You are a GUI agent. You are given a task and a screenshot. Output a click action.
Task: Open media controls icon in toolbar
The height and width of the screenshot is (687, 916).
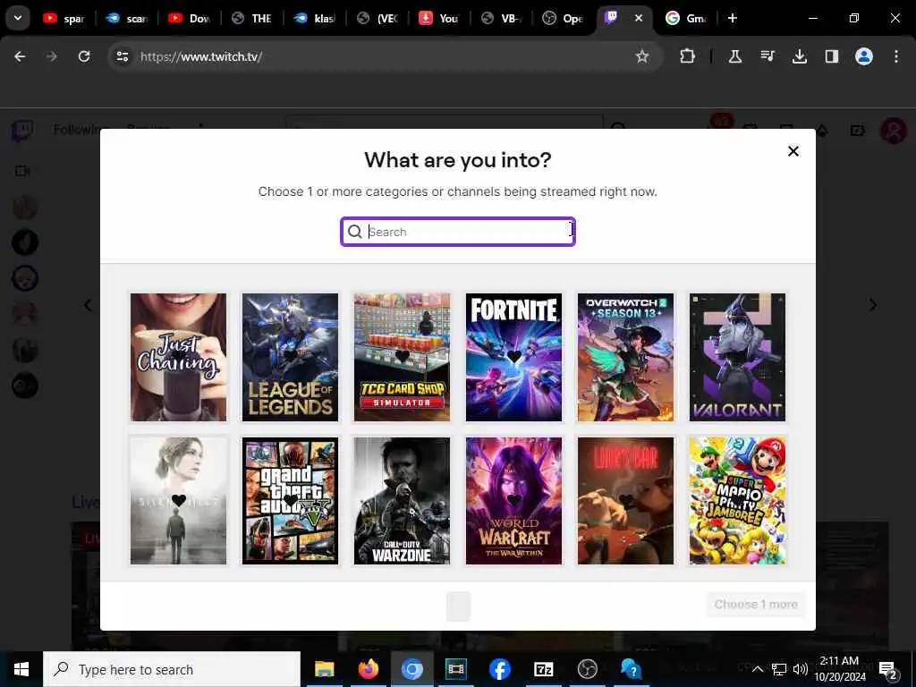[x=767, y=56]
